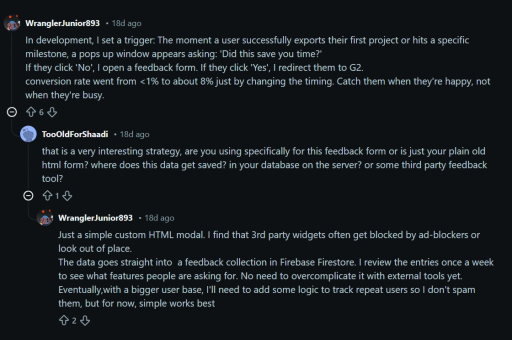
Task: Collapse the top-level comment thread
Action: point(12,112)
